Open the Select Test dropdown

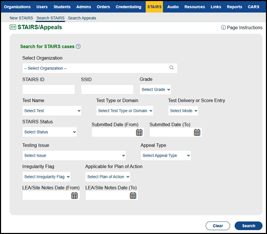pos(52,111)
